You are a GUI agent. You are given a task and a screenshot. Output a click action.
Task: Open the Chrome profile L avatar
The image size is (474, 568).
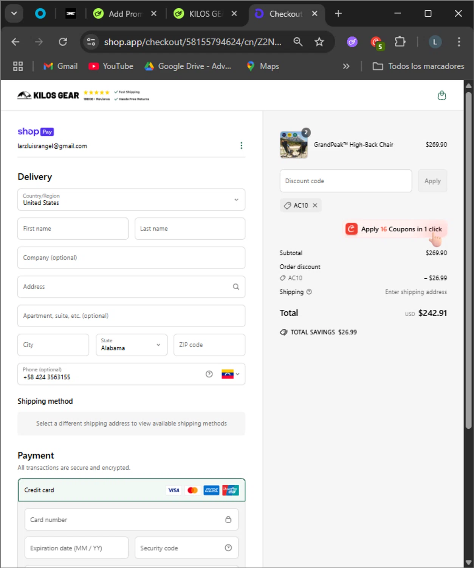435,42
